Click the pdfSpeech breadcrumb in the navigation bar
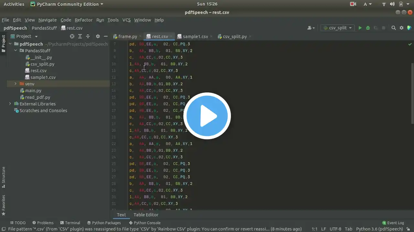 click(15, 28)
